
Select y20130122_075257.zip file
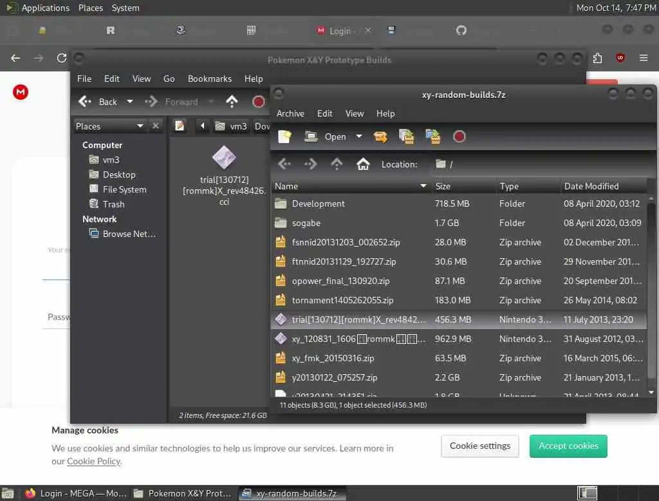[x=459, y=378]
